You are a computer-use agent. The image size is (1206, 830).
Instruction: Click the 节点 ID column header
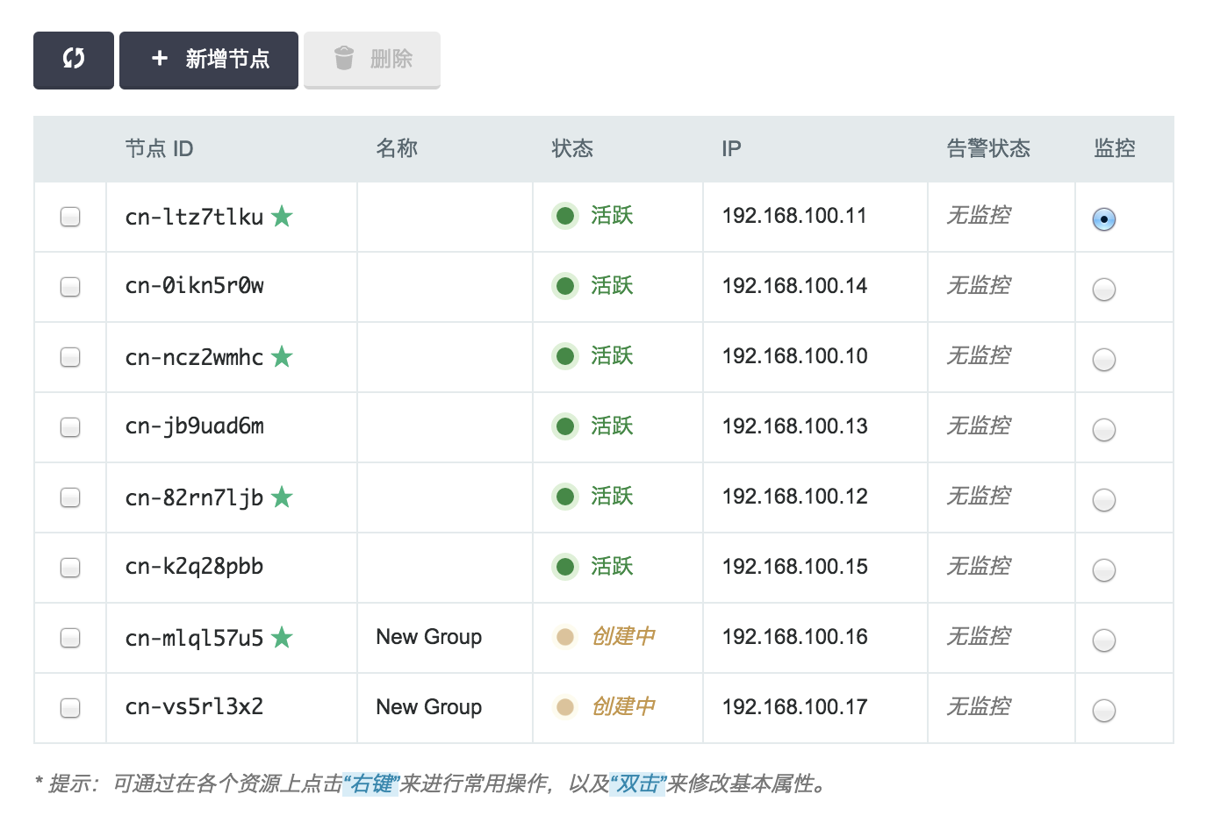pyautogui.click(x=159, y=149)
